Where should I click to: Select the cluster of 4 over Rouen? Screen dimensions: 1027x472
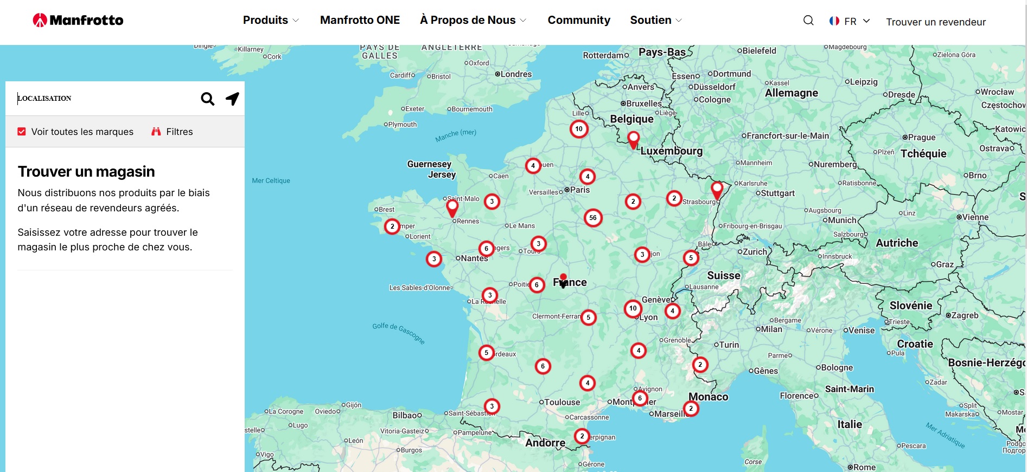click(x=533, y=166)
